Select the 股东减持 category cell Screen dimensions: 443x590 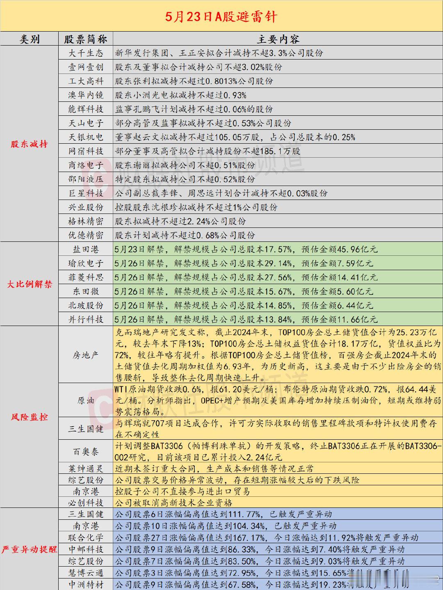30,144
